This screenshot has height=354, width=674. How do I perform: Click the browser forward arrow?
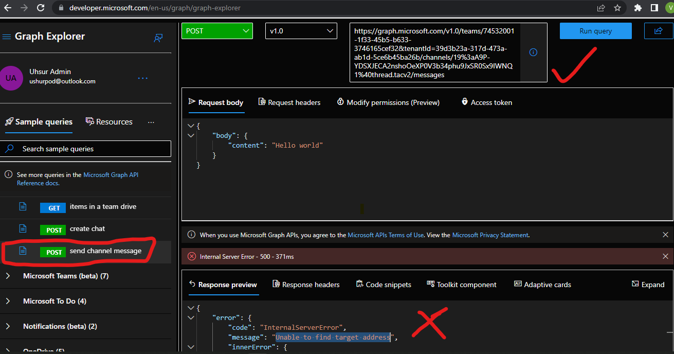point(23,8)
